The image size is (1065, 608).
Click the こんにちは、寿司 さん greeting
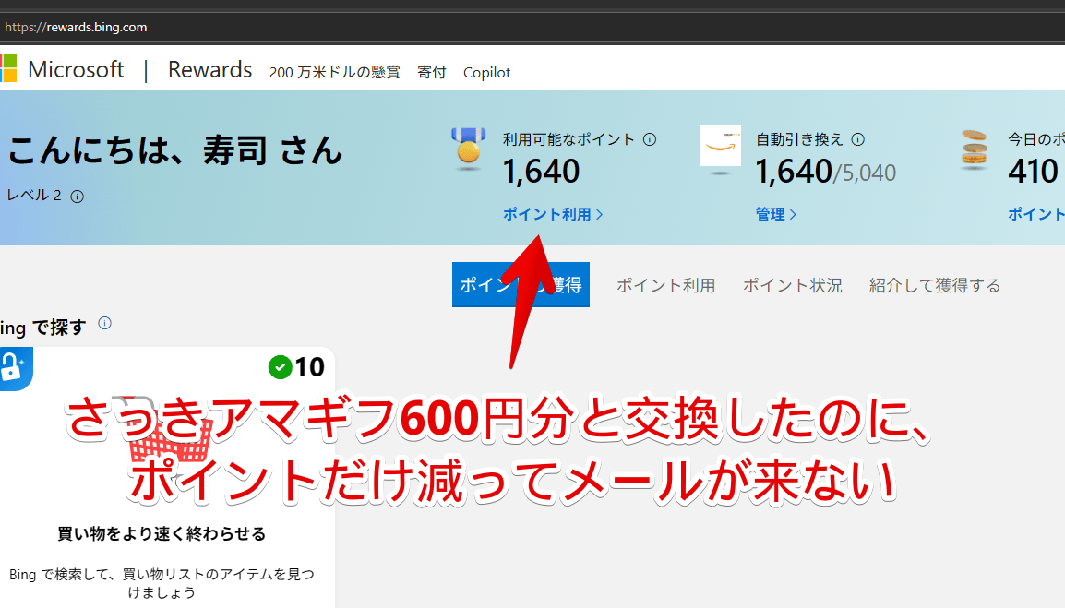click(x=175, y=150)
